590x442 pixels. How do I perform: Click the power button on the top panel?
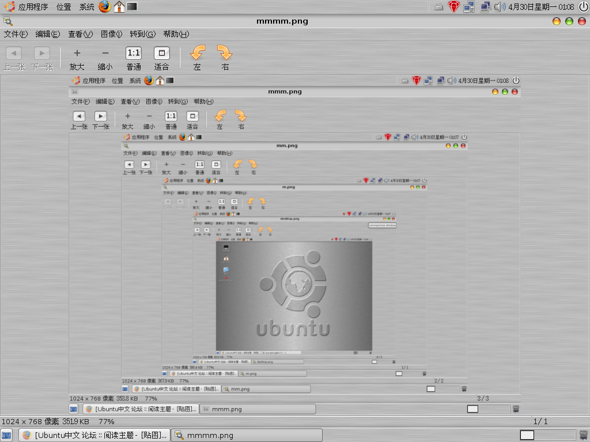point(584,7)
